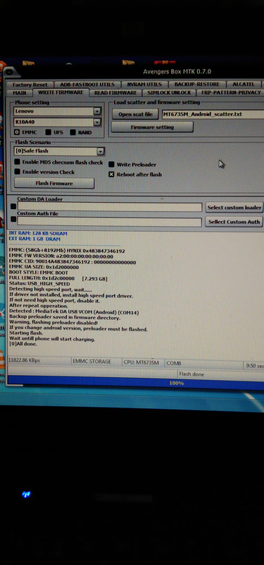The image size is (264, 565).
Task: Select the EMMC storage option
Action: [17, 132]
